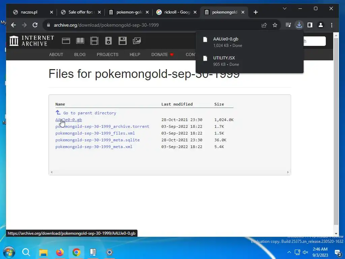345x259 pixels.
Task: Close the naczos.pl tab
Action: pyautogui.click(x=52, y=12)
